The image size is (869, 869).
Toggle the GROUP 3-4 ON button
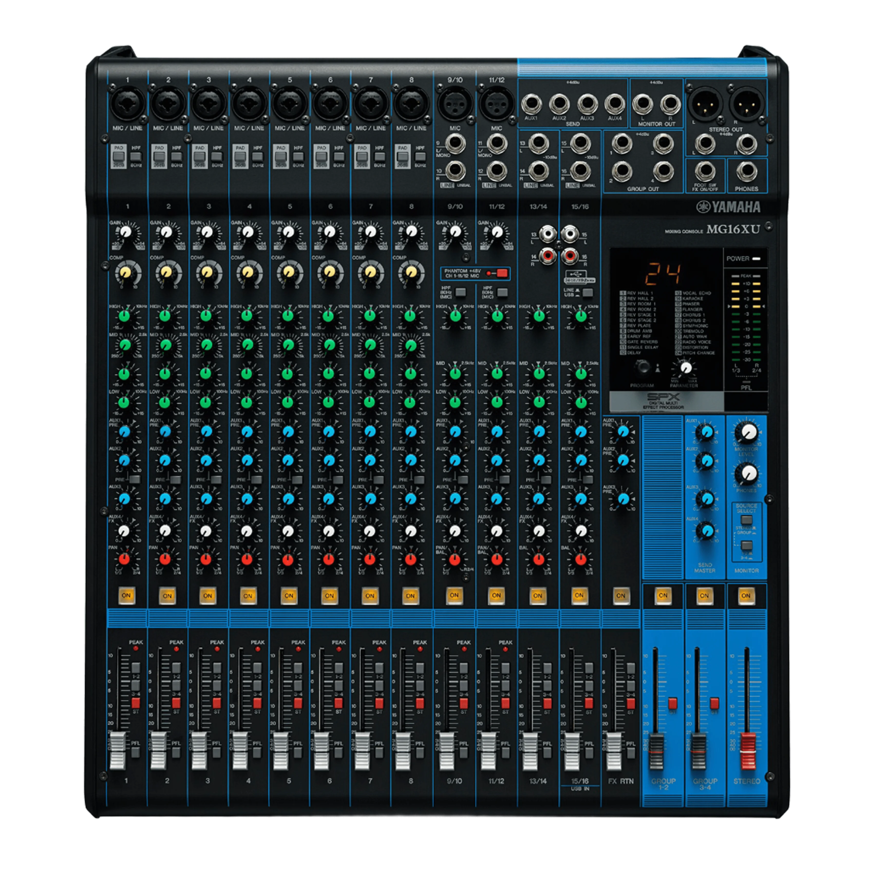pyautogui.click(x=704, y=596)
